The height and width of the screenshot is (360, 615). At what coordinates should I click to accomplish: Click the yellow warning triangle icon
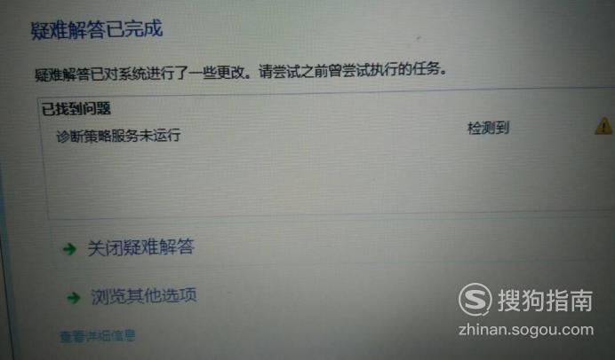[x=604, y=127]
